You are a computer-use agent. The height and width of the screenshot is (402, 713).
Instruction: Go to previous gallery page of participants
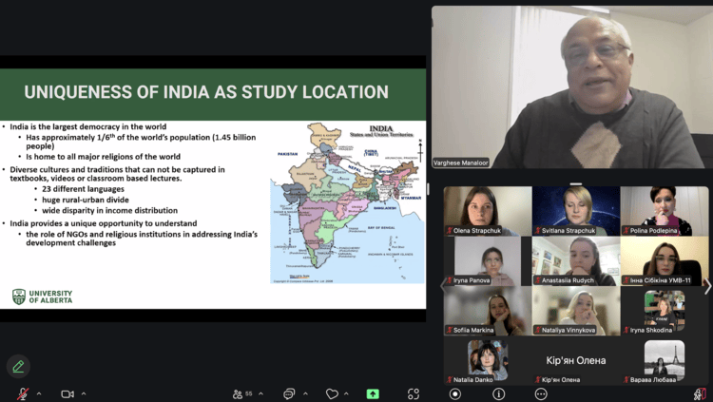tap(440, 286)
